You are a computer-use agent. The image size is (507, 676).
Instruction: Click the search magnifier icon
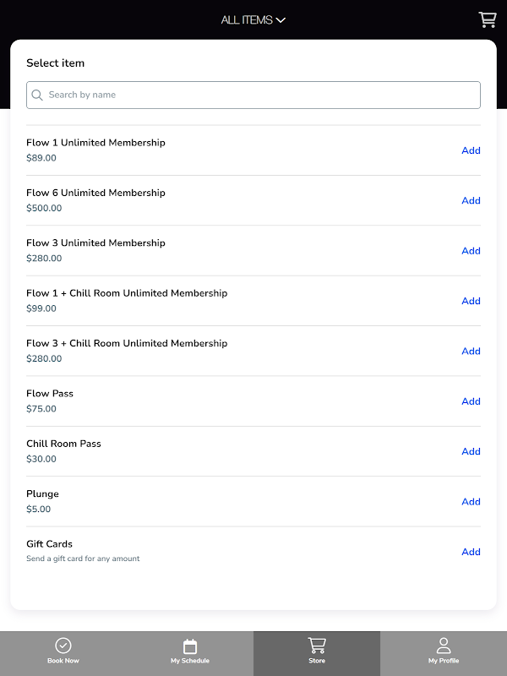37,95
